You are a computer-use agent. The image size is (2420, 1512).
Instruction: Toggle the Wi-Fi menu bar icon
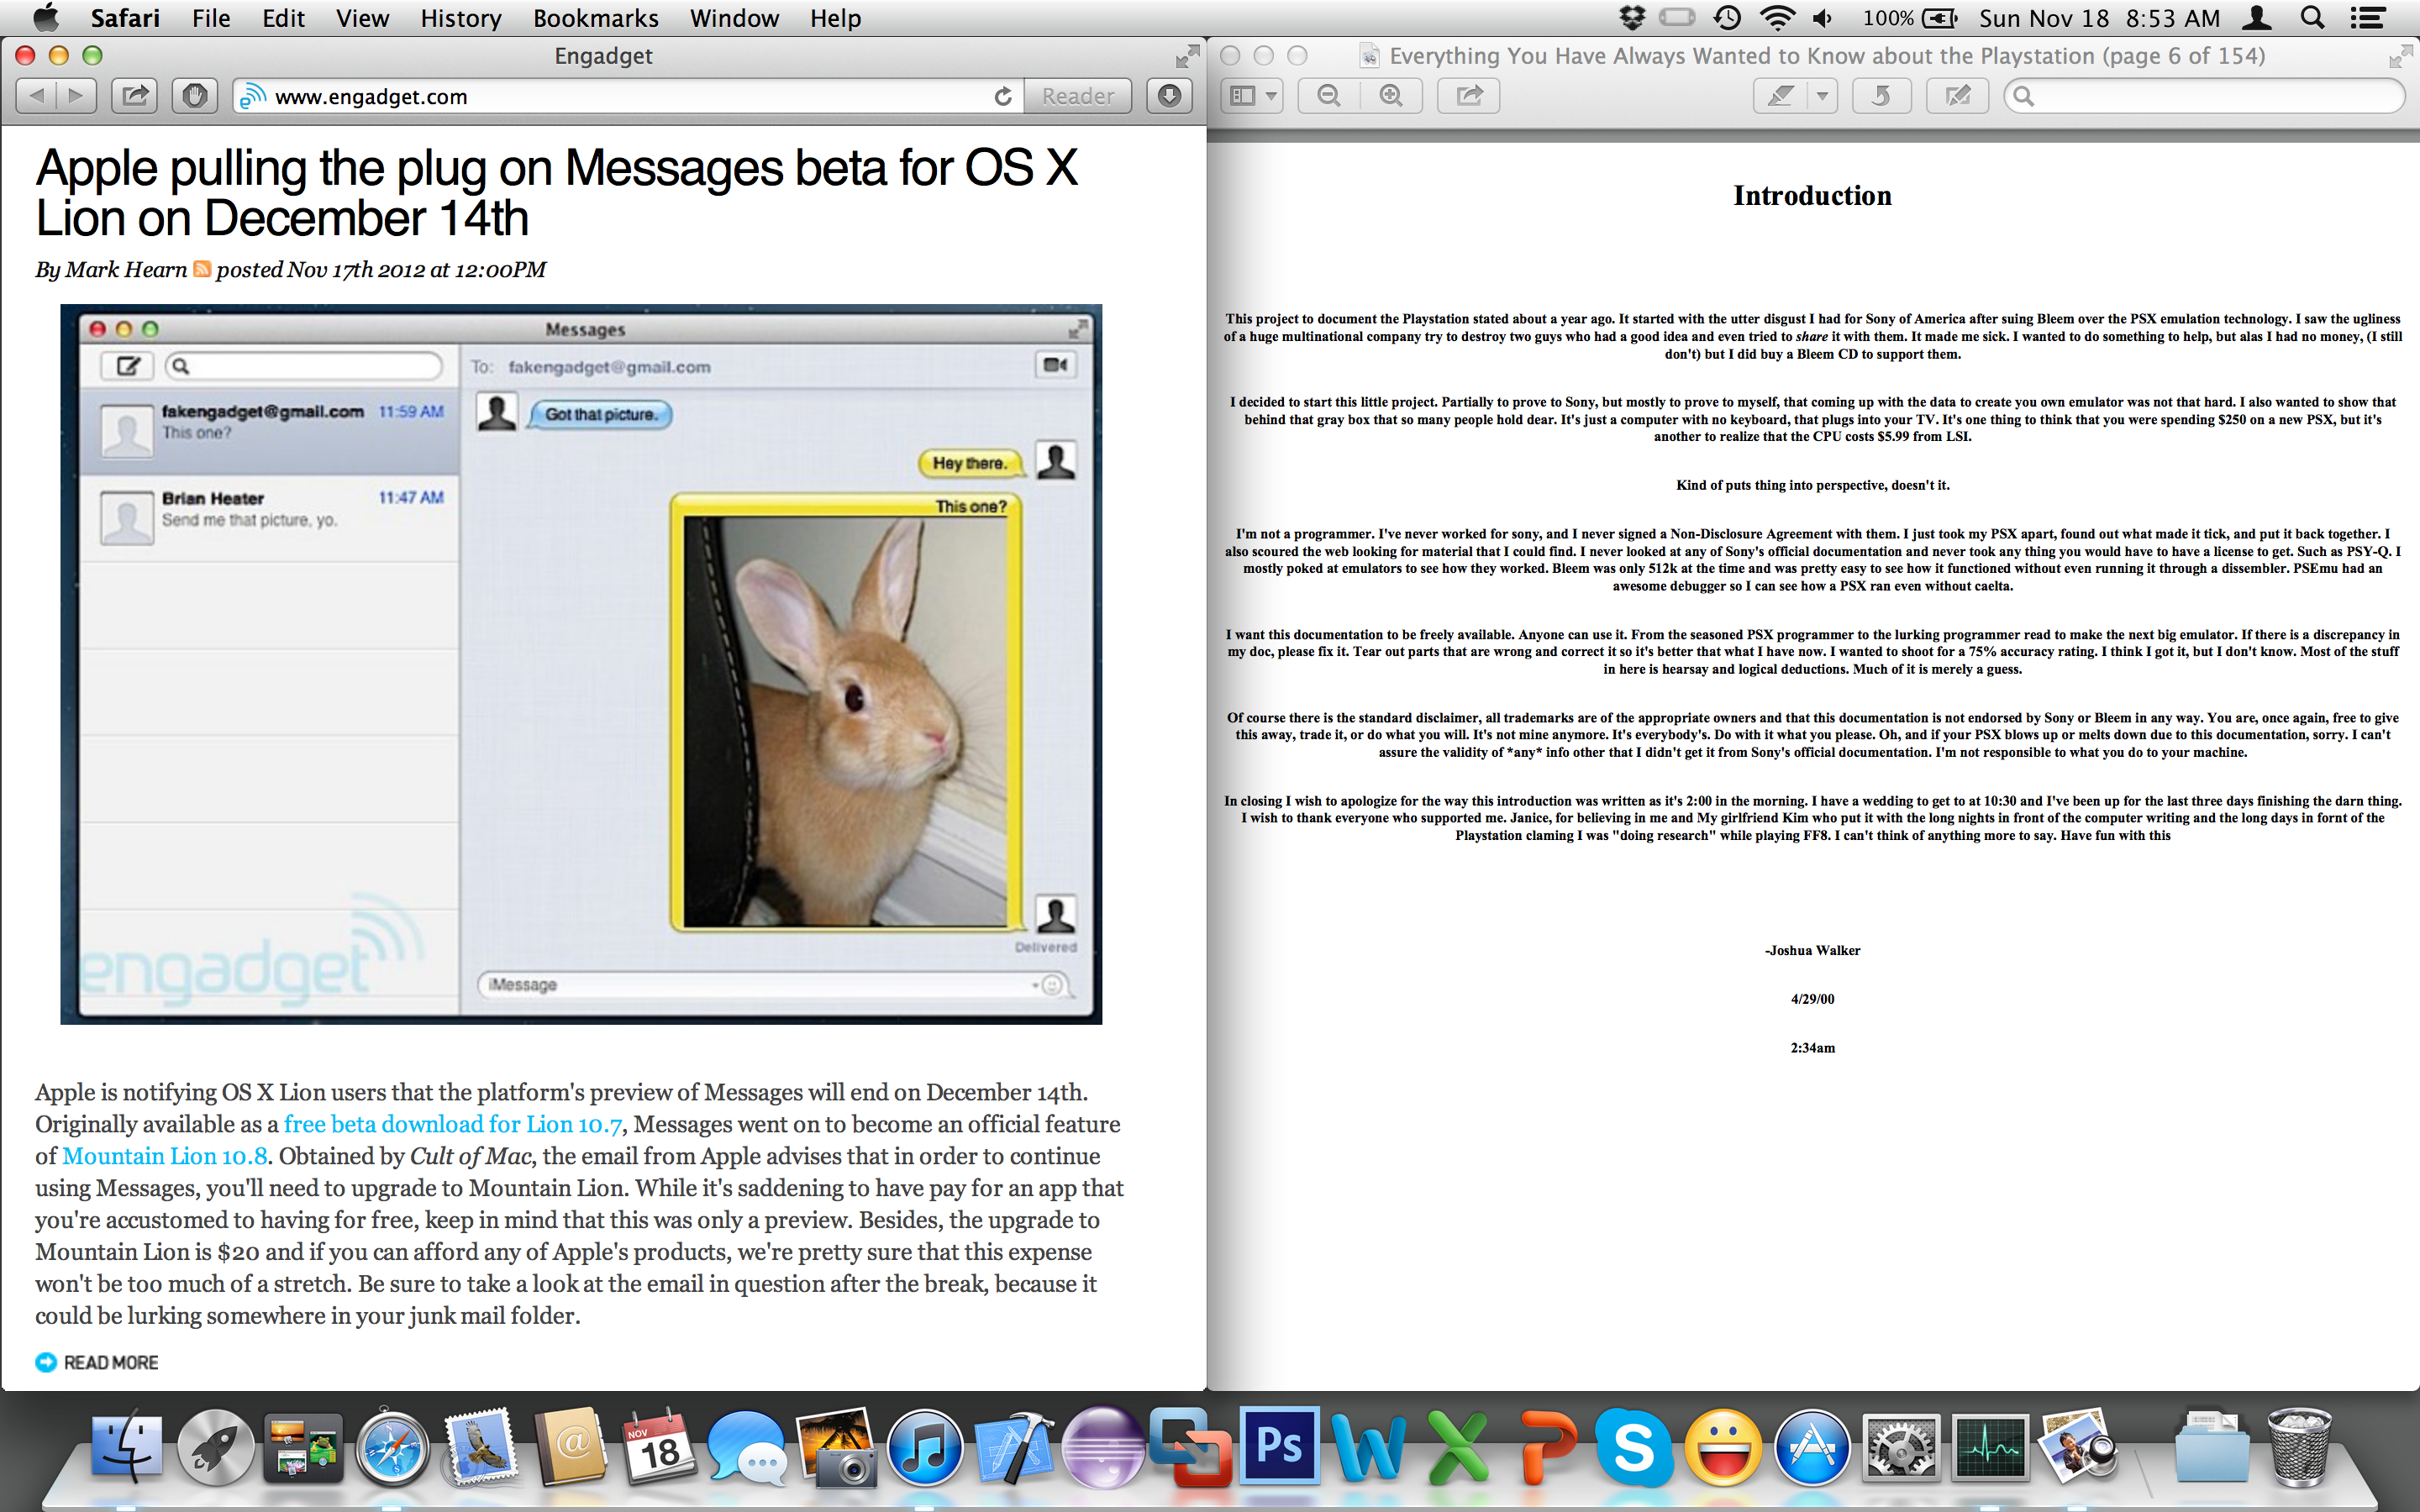coord(1777,18)
